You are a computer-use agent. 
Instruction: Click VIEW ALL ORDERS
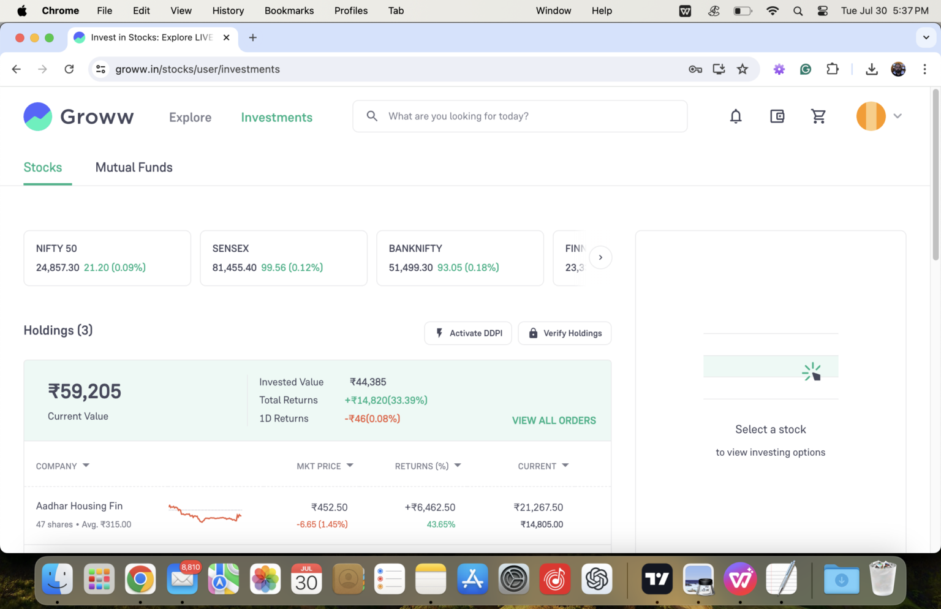pos(554,420)
